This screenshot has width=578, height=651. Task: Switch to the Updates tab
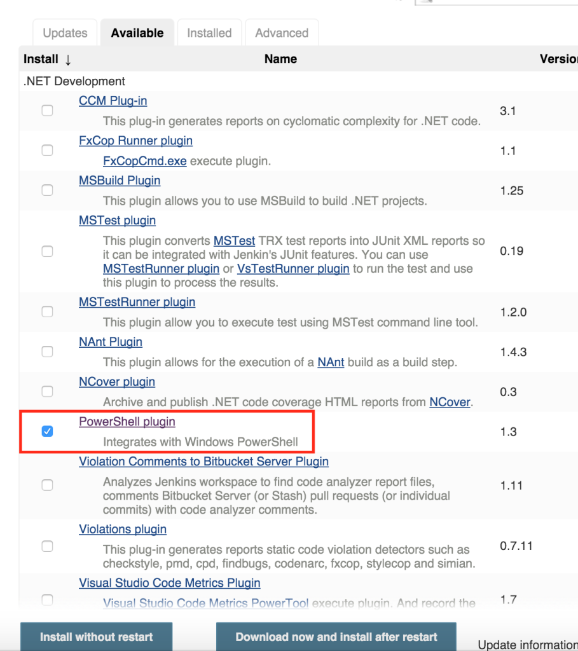[65, 33]
